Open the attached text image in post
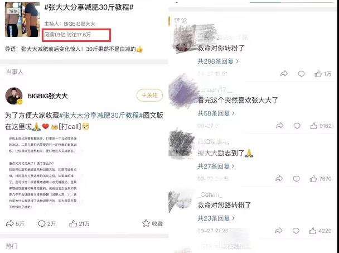The width and height of the screenshot is (339, 253). click(43, 173)
